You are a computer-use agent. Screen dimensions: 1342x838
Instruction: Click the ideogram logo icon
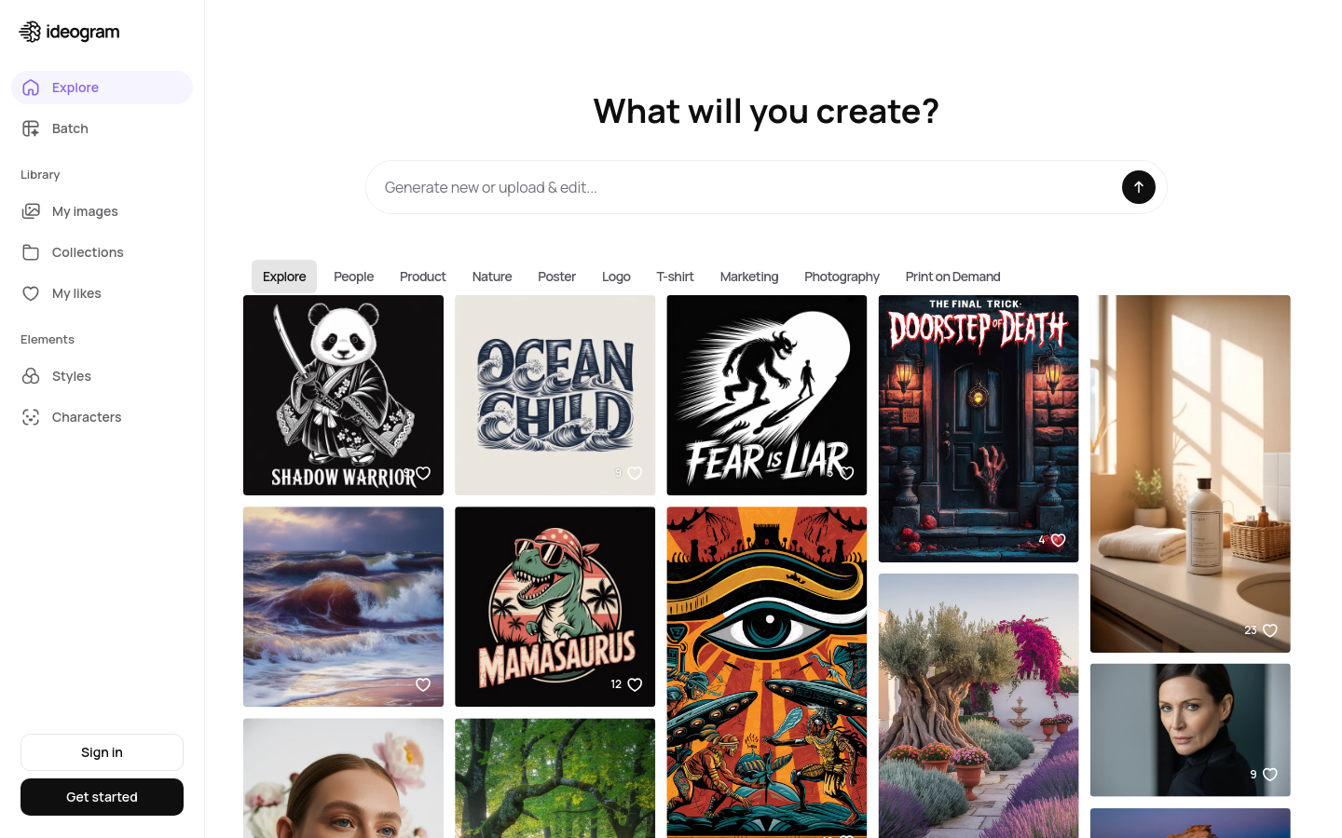30,32
